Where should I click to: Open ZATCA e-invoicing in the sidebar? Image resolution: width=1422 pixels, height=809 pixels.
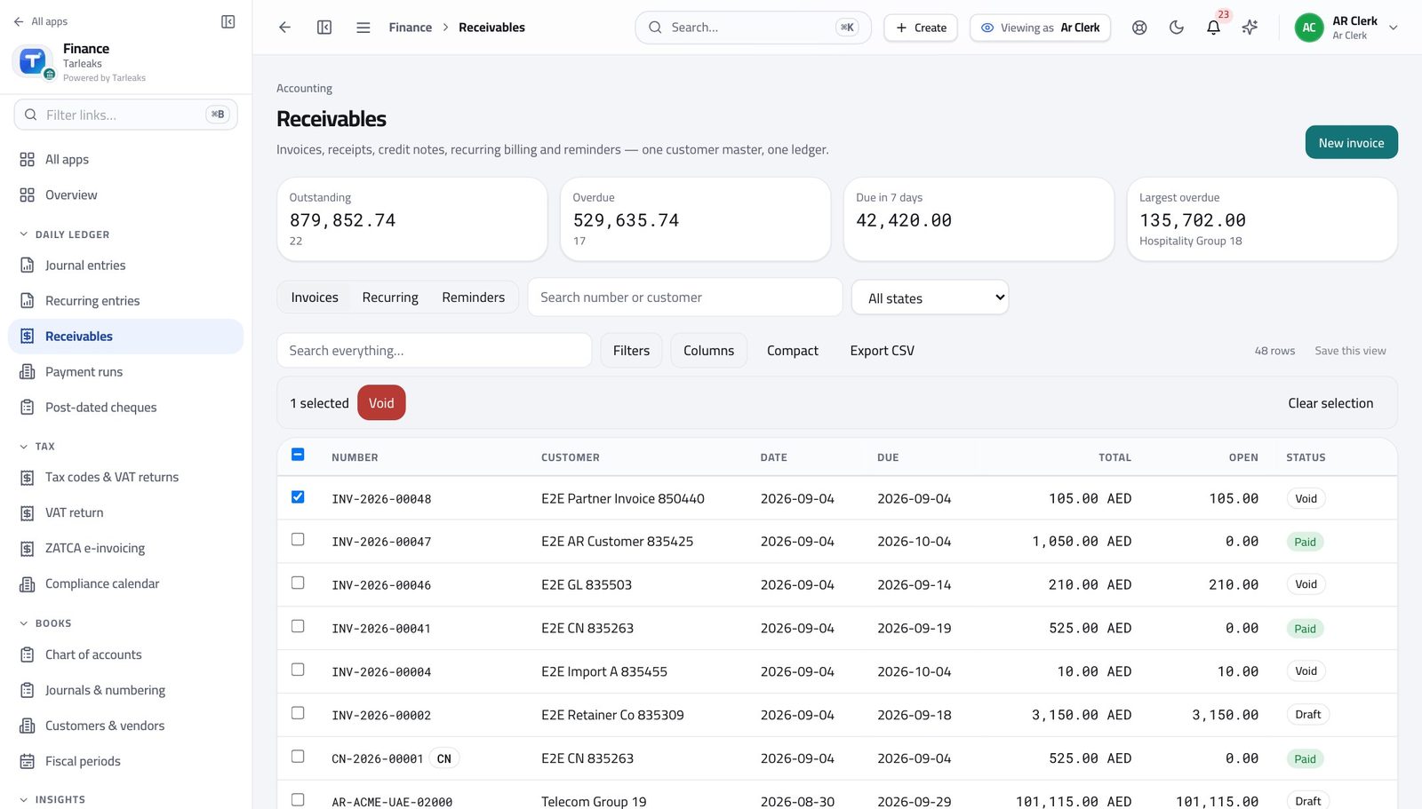point(125,549)
